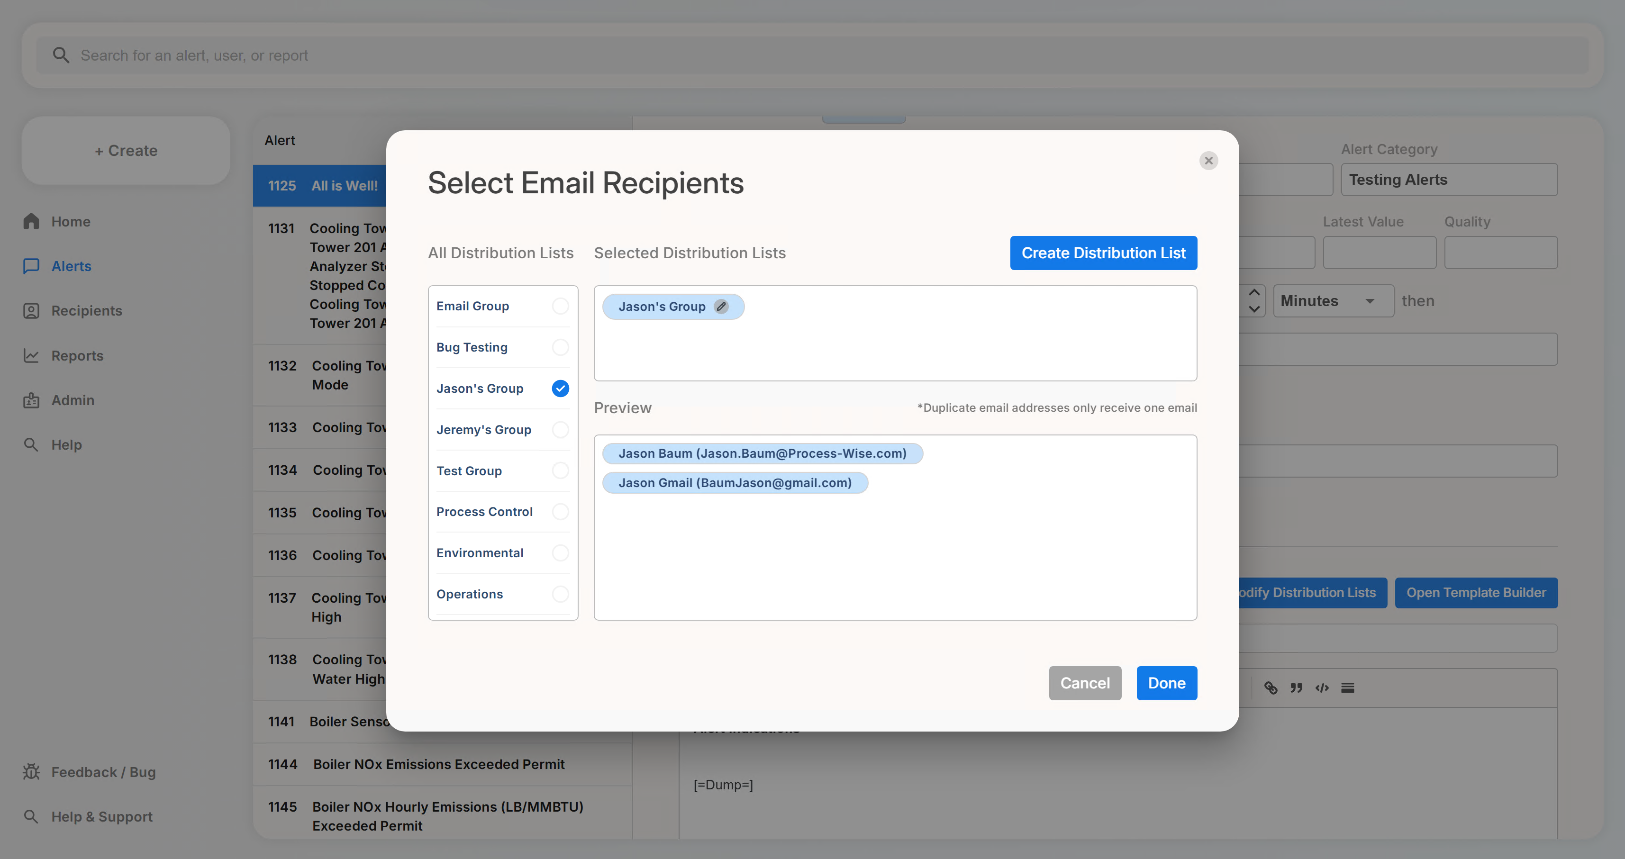Image resolution: width=1625 pixels, height=859 pixels.
Task: Click Done to confirm email recipients
Action: pos(1166,683)
